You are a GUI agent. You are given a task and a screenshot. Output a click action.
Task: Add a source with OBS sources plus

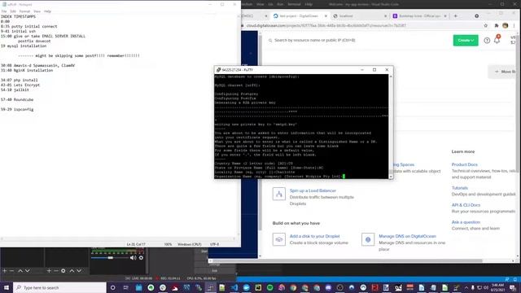49,271
